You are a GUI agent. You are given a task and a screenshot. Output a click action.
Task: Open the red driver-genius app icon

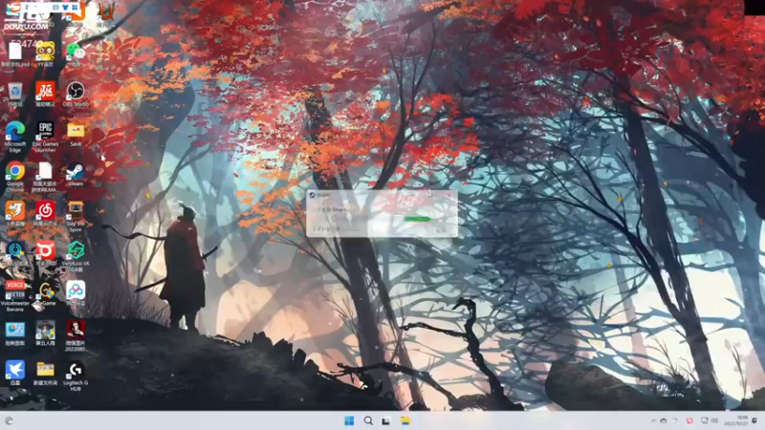click(45, 94)
